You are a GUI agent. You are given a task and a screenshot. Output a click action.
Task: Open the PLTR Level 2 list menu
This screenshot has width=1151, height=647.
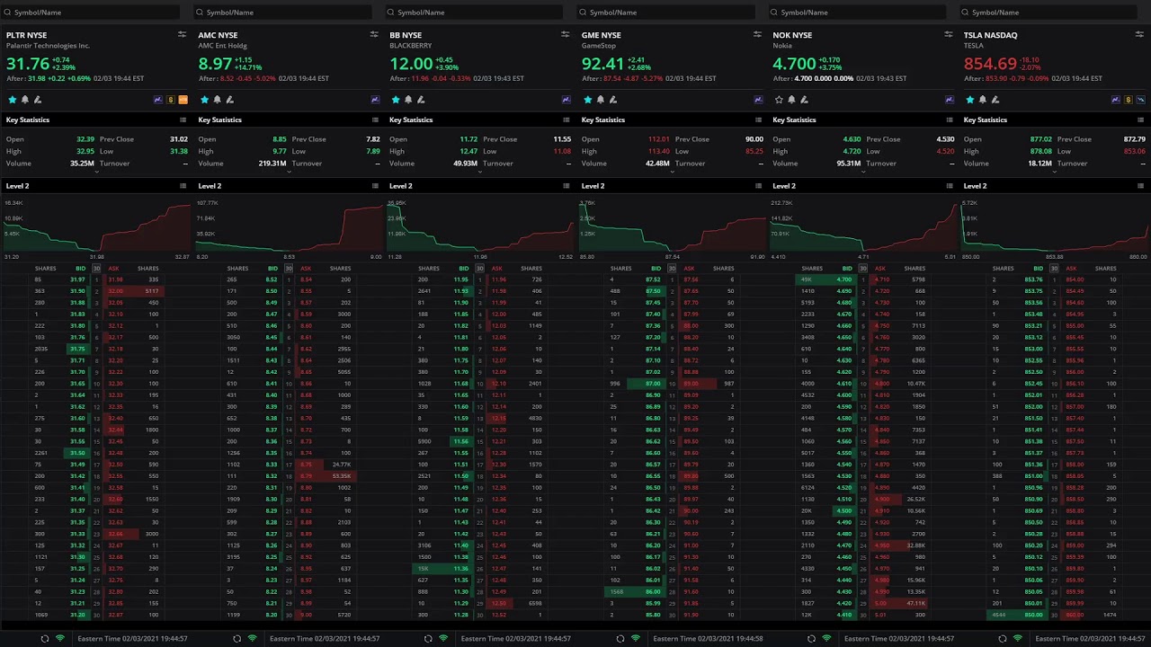[x=183, y=186]
